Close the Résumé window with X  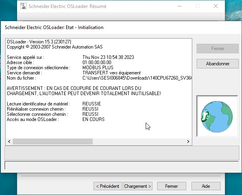click(x=216, y=6)
